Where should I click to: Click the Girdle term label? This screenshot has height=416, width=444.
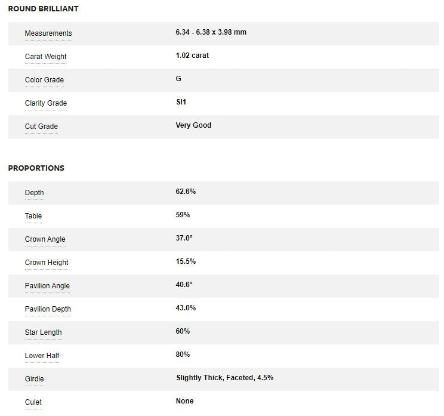(x=34, y=379)
